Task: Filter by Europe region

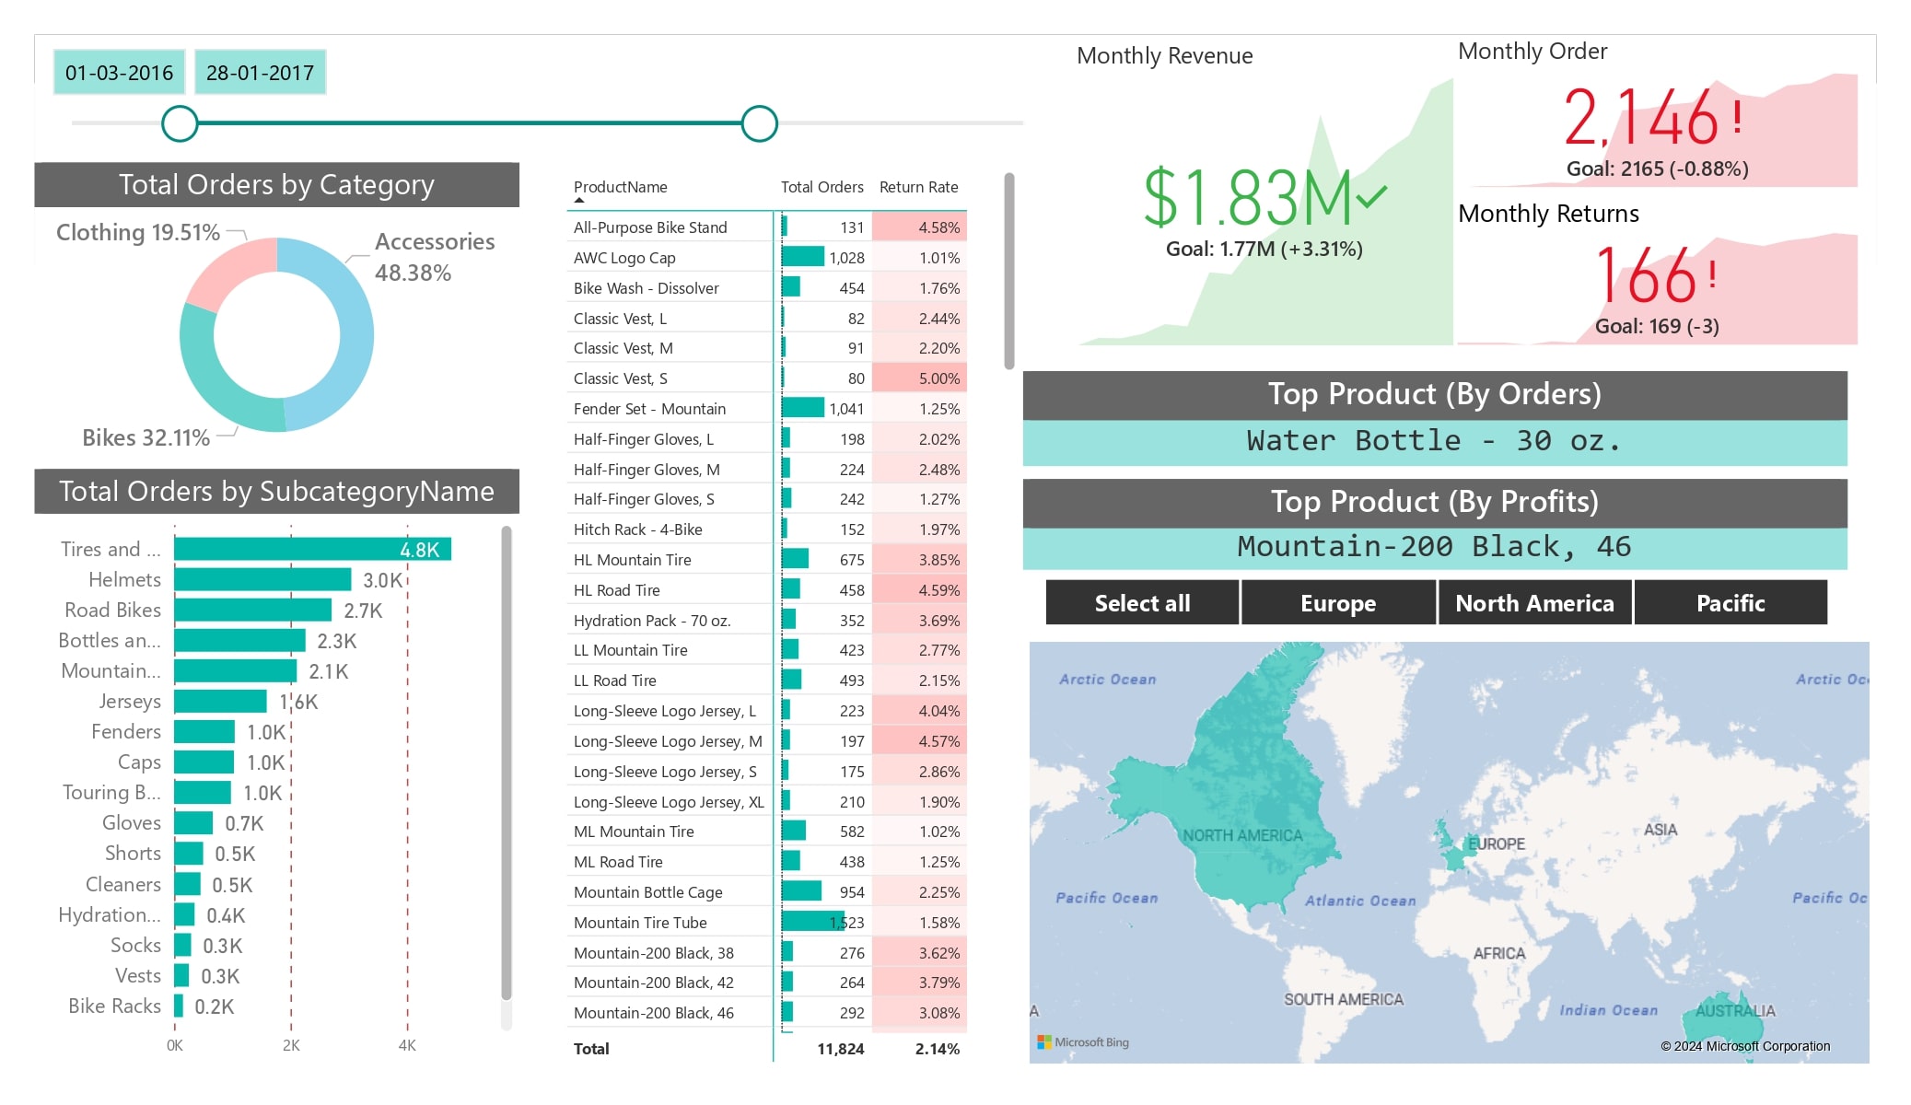Action: pos(1338,603)
